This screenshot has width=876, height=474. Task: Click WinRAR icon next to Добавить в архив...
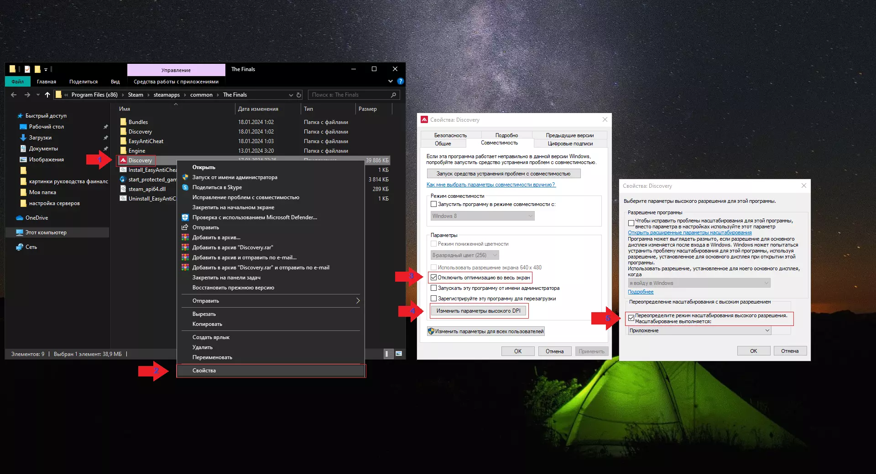pyautogui.click(x=185, y=237)
